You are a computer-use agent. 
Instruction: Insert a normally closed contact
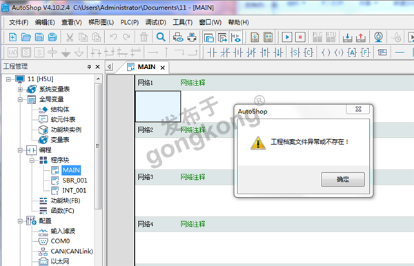[x=225, y=53]
